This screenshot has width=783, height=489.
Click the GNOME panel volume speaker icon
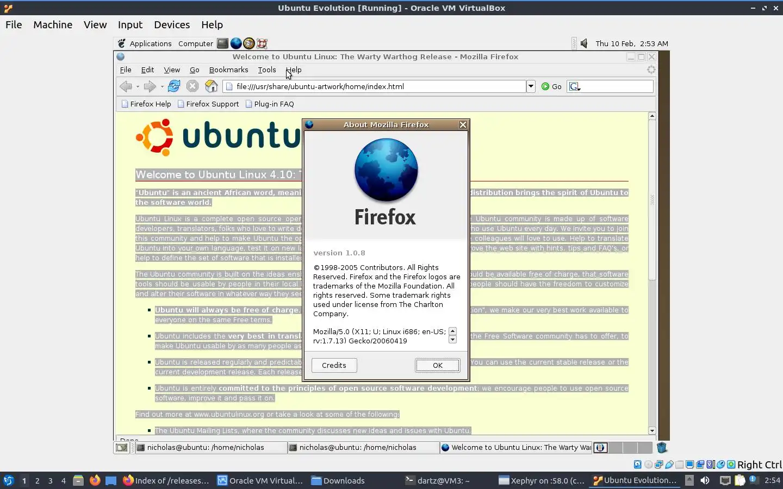pyautogui.click(x=584, y=43)
